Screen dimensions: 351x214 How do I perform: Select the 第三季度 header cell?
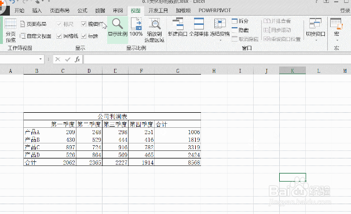pyautogui.click(x=115, y=124)
